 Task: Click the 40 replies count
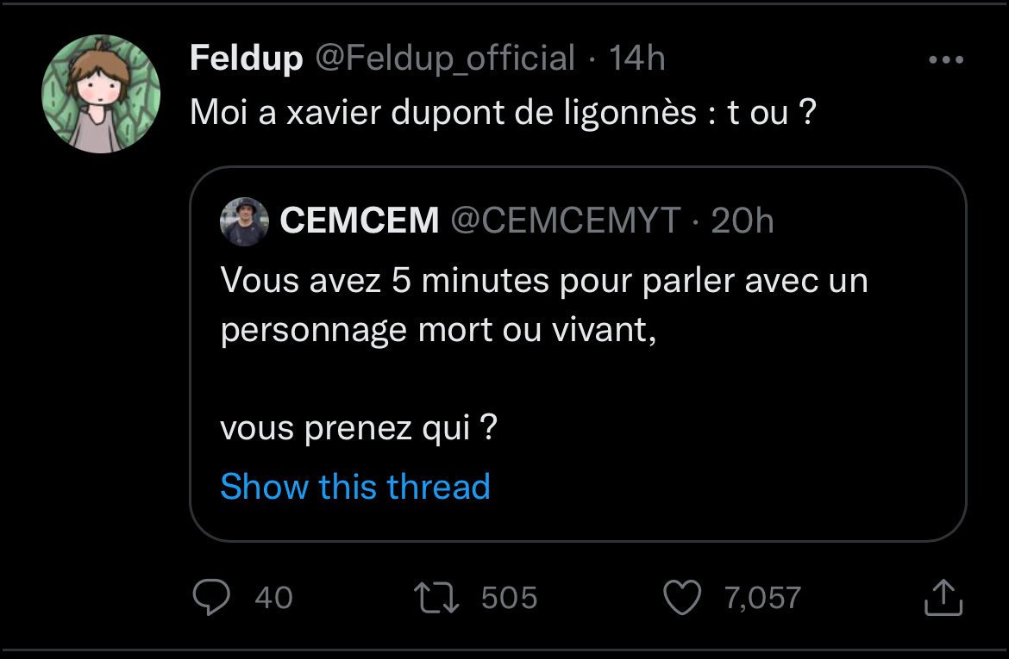coord(274,598)
